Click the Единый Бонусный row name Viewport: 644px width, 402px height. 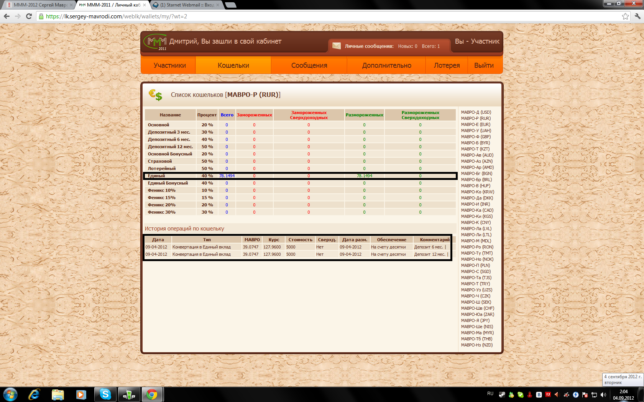[168, 183]
